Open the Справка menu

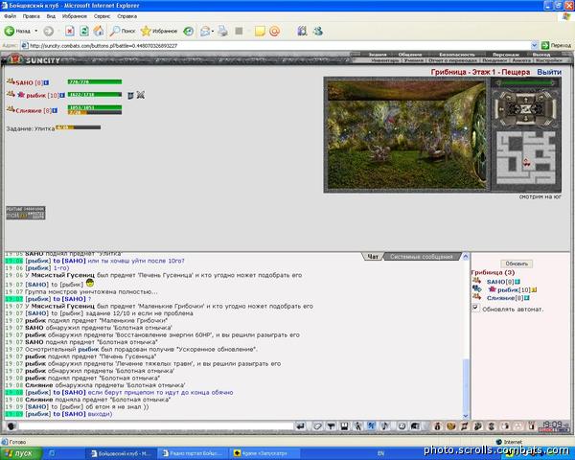pyautogui.click(x=126, y=16)
